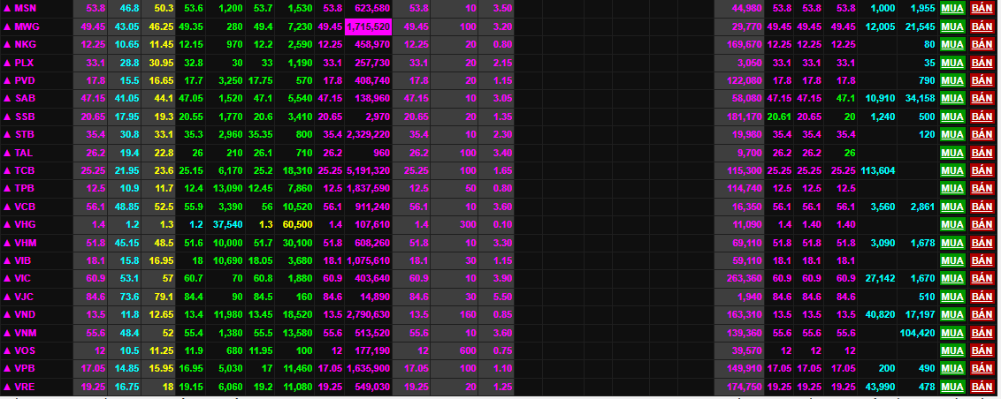The image size is (1001, 399).
Task: Buy VOS with its MUA button
Action: [951, 350]
